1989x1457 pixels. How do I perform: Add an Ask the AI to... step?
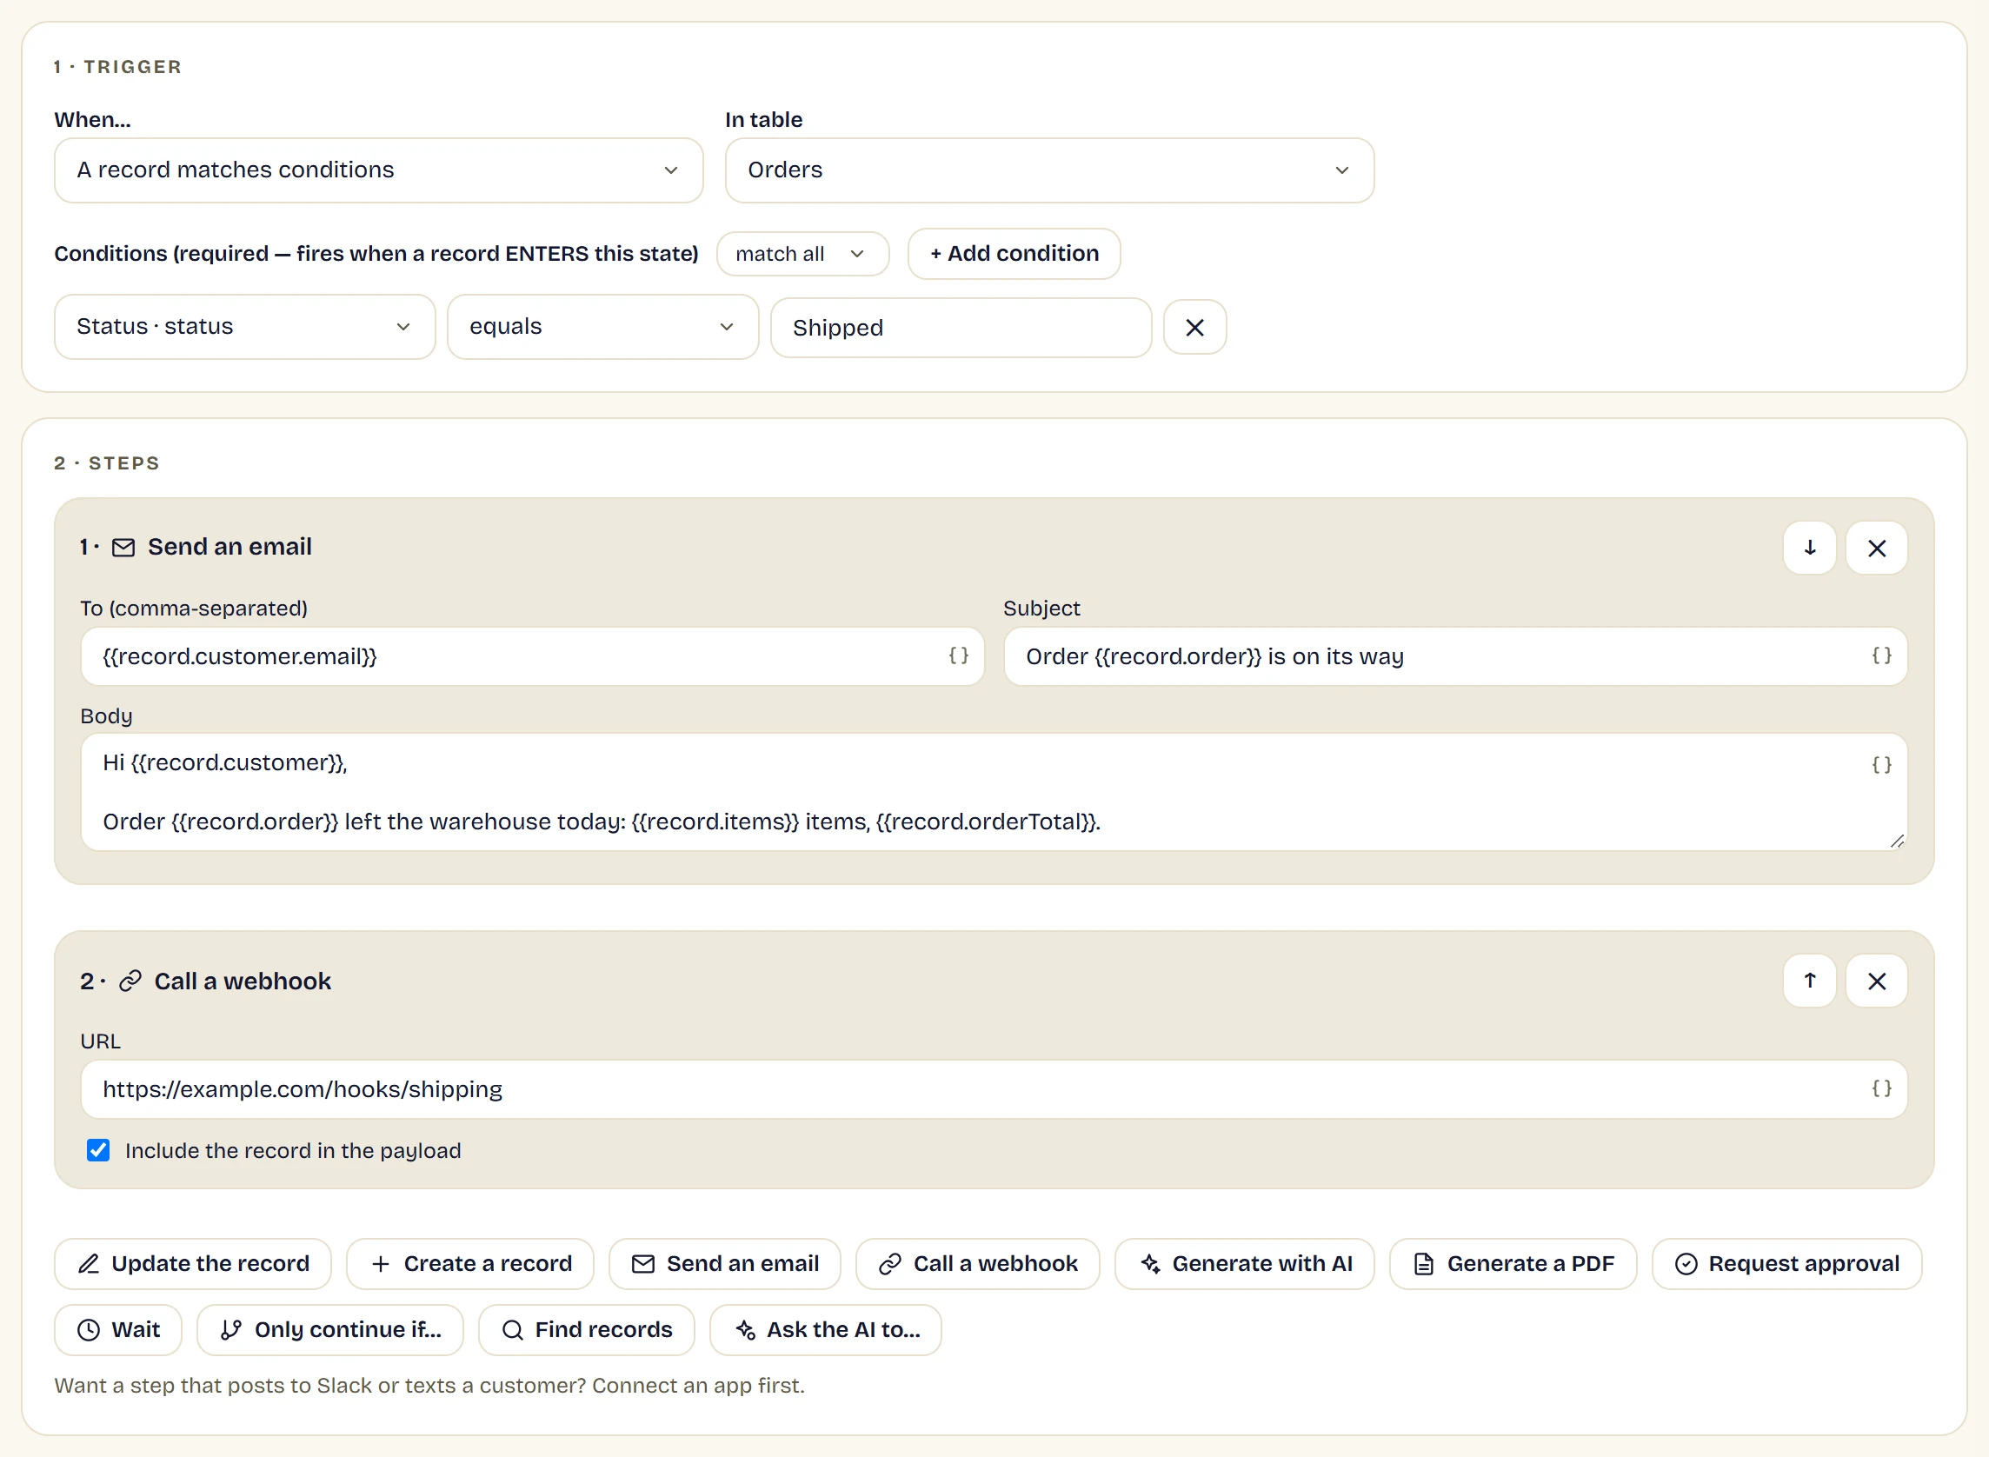[826, 1329]
